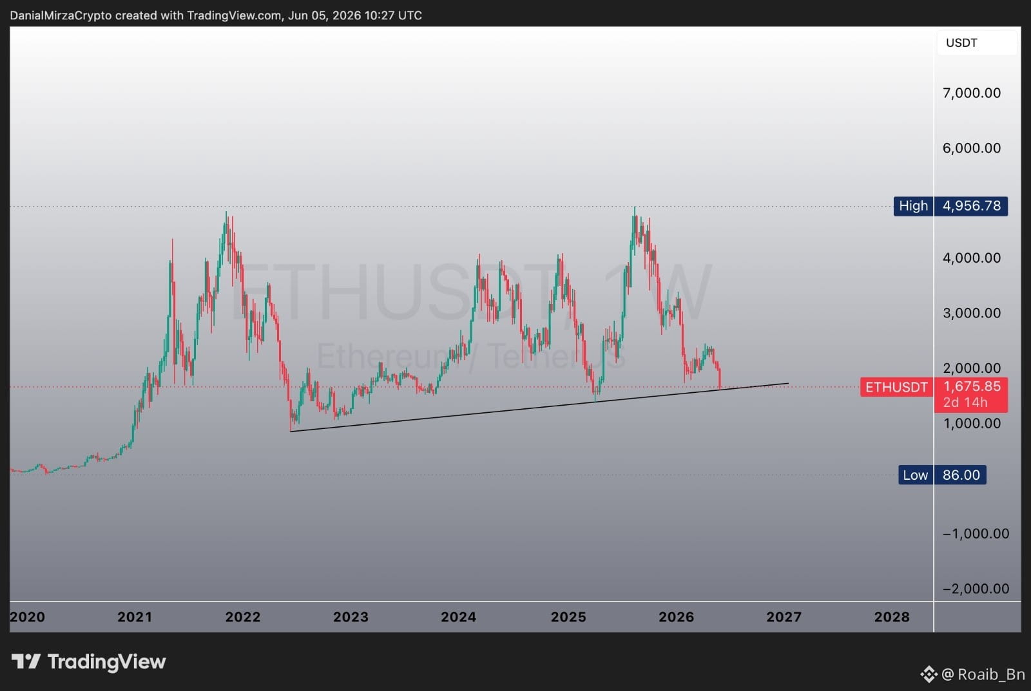Click the current price 1,675.85 label

click(x=971, y=386)
